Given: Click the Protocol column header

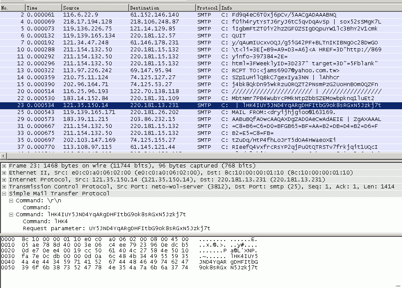Looking at the screenshot, I should tap(207, 8).
